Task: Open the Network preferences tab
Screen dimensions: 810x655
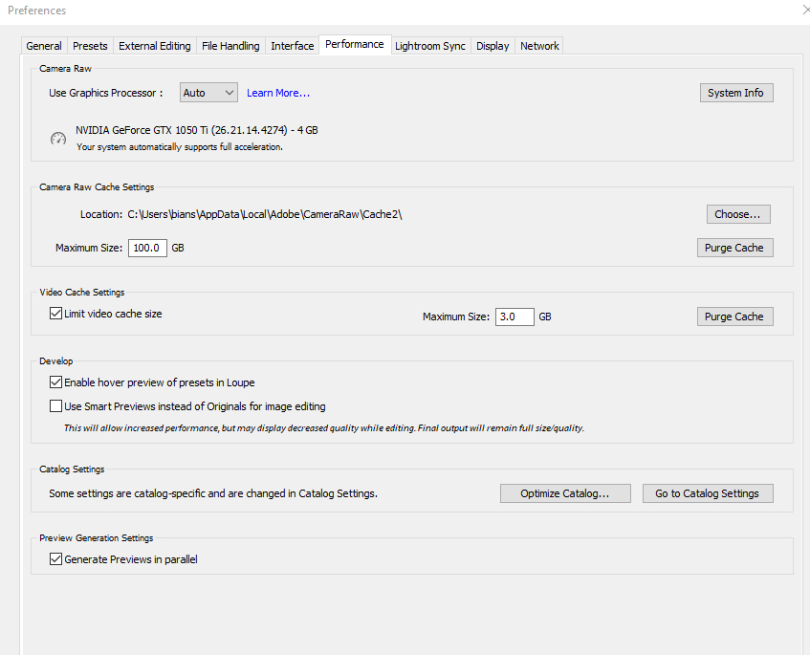Action: [x=538, y=45]
